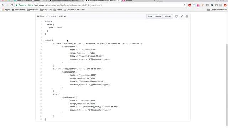
Task: Click the standalone 'else {' line
Action: (x=56, y=94)
